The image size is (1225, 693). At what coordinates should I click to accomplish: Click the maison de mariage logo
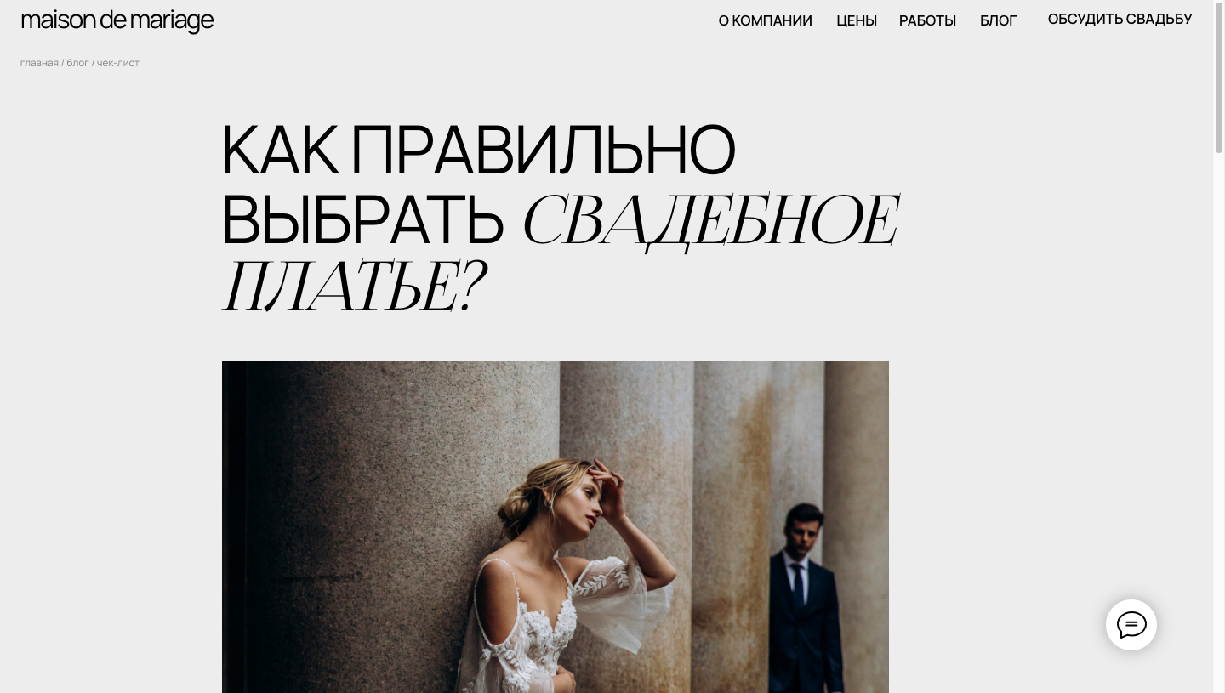117,20
